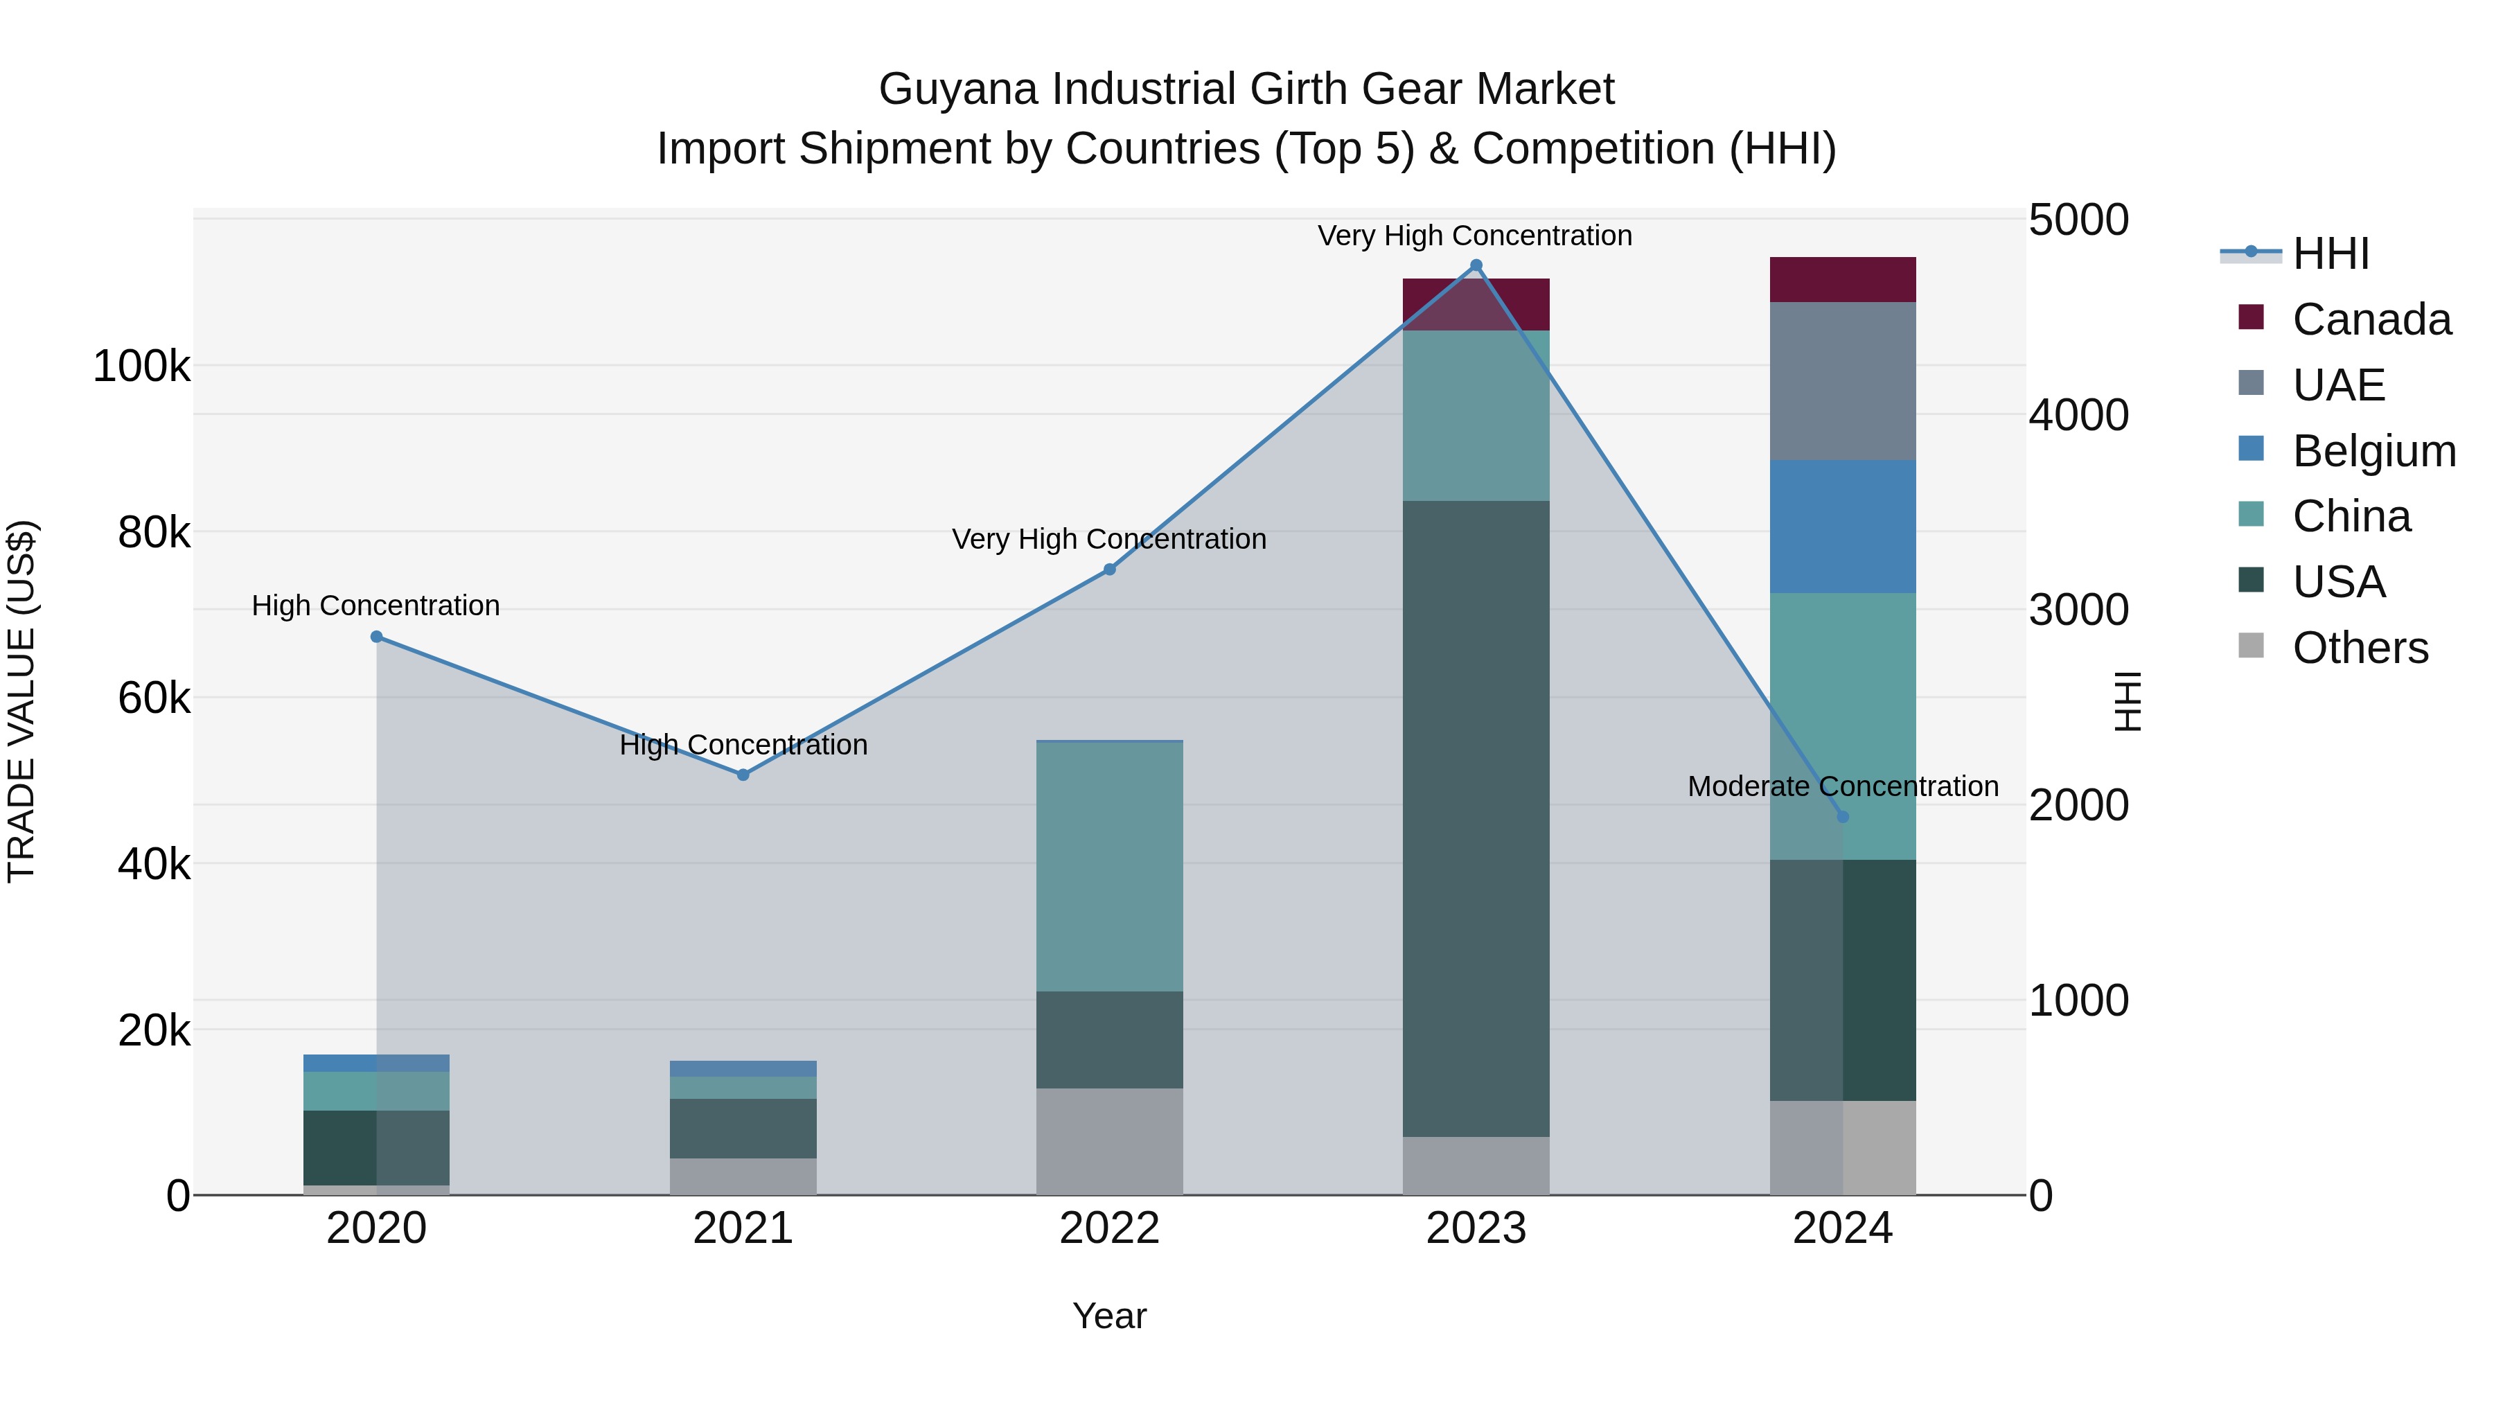Click the China legend color swatch
Image resolution: width=2494 pixels, height=1403 pixels.
coord(2251,514)
